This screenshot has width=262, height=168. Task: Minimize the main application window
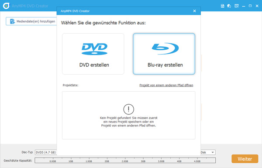(x=244, y=6)
